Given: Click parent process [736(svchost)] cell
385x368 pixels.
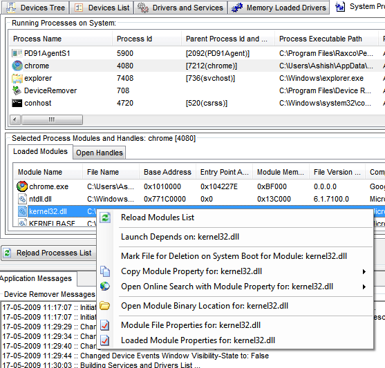Looking at the screenshot, I should 210,78.
